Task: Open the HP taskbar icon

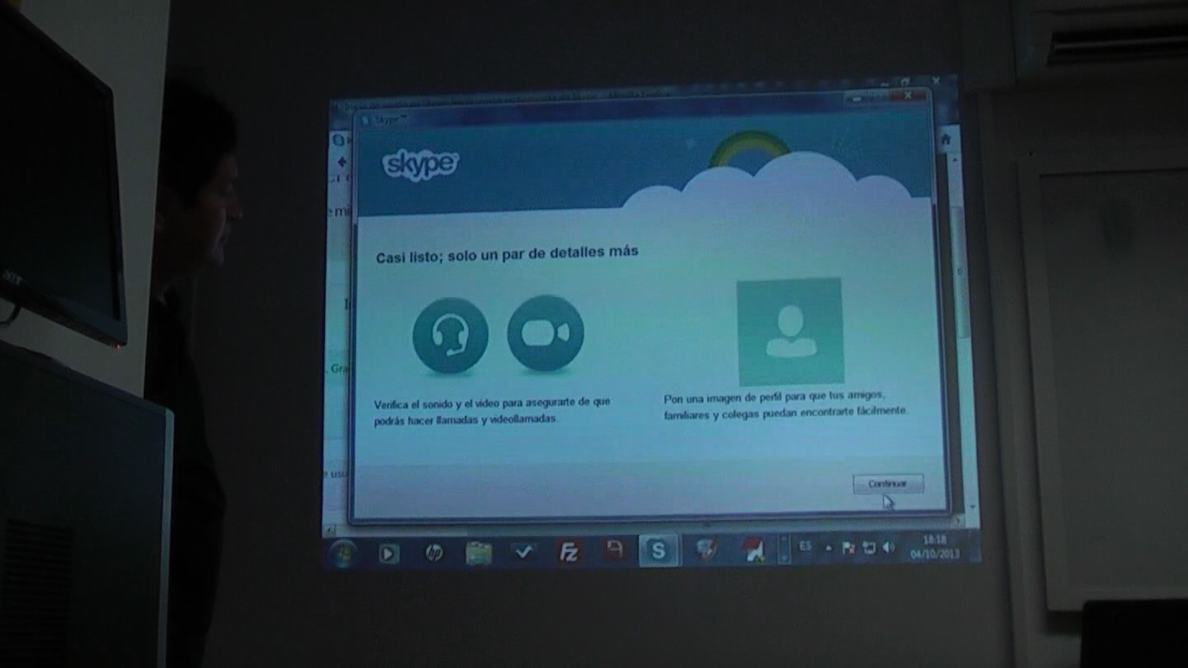Action: coord(434,552)
